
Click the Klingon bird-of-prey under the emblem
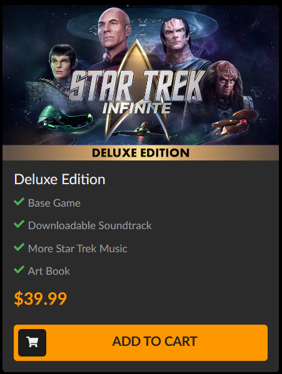(143, 132)
